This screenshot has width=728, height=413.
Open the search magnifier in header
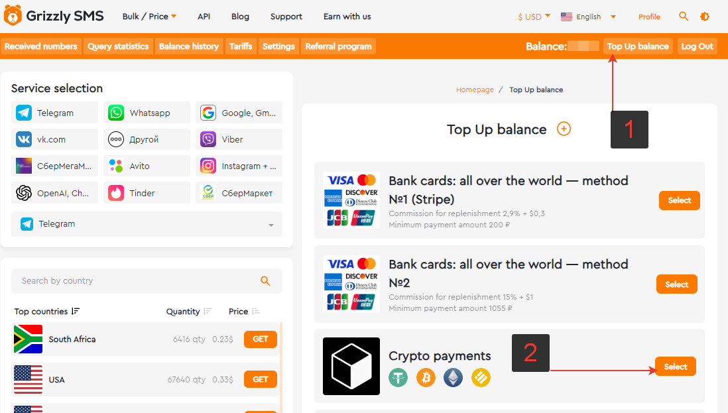pos(684,16)
